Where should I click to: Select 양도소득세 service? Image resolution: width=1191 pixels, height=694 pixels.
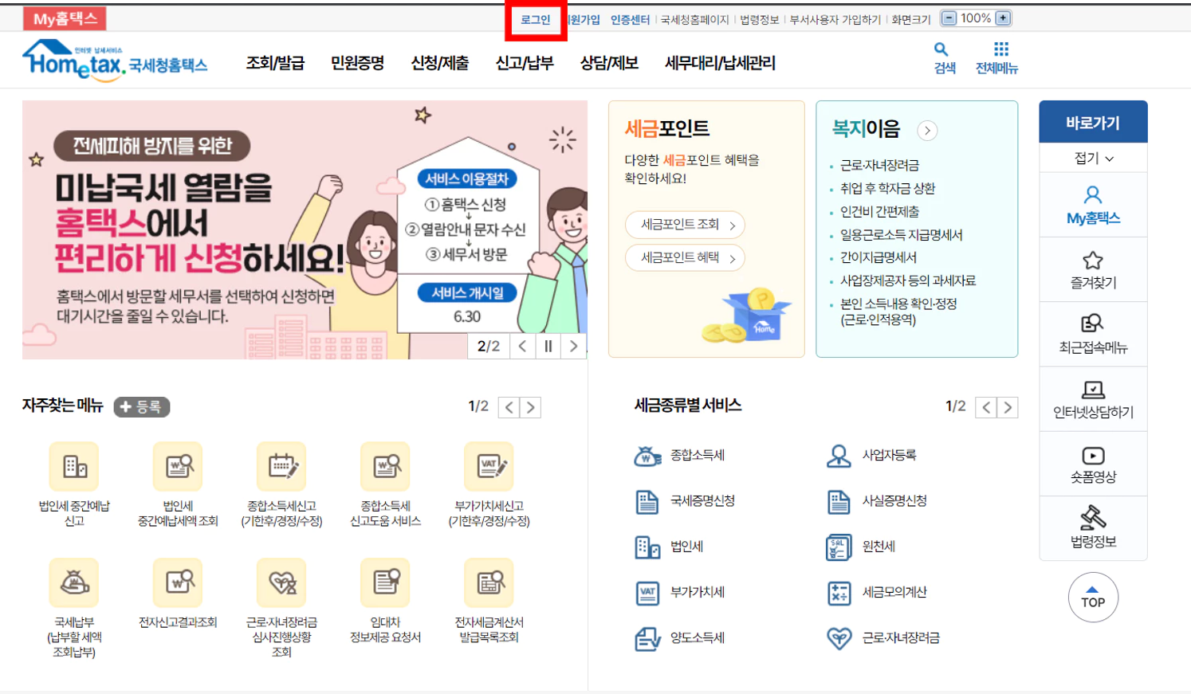coord(680,637)
